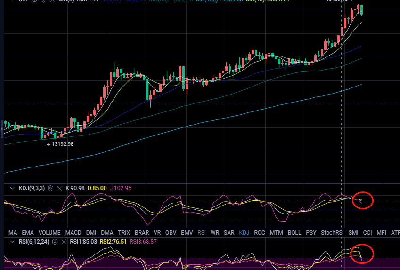Screen dimensions: 400x270
Task: Choose the OBV indicator
Action: [171, 232]
